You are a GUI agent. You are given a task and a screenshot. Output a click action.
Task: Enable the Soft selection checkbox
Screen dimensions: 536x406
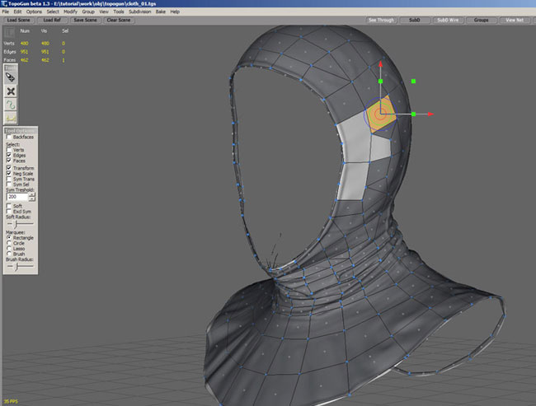[9, 206]
